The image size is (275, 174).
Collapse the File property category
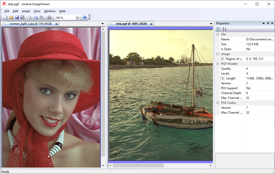pyautogui.click(x=217, y=34)
